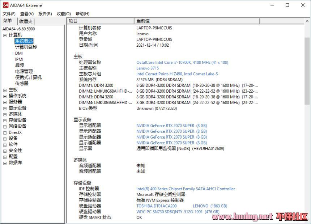
Task: Expand the 安全性 tree node
Action: coord(5,151)
